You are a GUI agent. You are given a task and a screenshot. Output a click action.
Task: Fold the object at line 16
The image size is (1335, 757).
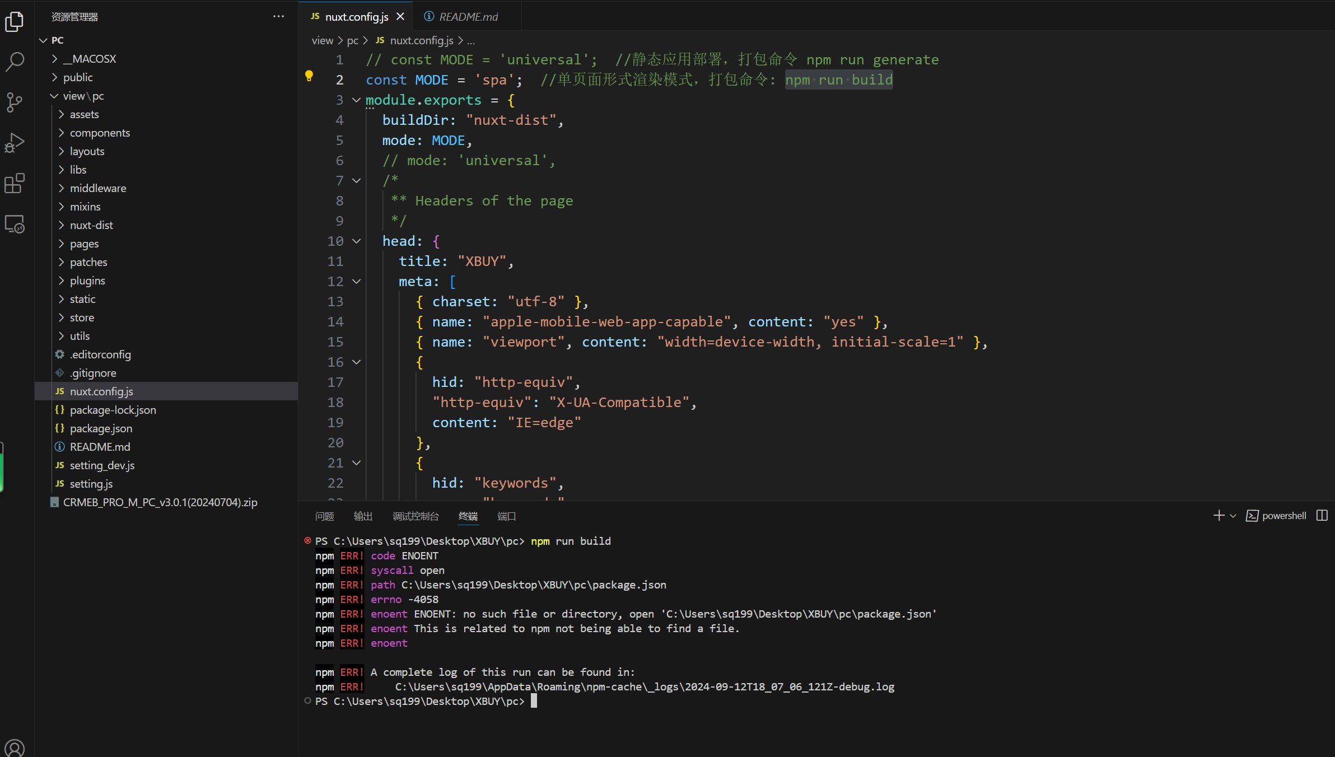tap(356, 362)
